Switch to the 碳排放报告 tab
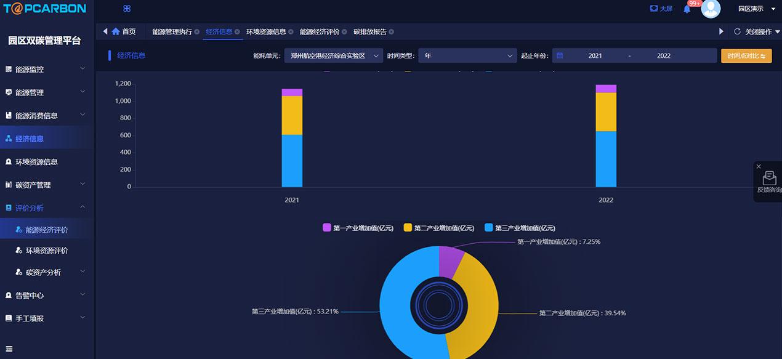This screenshot has height=359, width=782. pyautogui.click(x=370, y=32)
